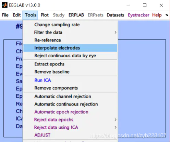Open the Eyetracker menu

click(138, 15)
